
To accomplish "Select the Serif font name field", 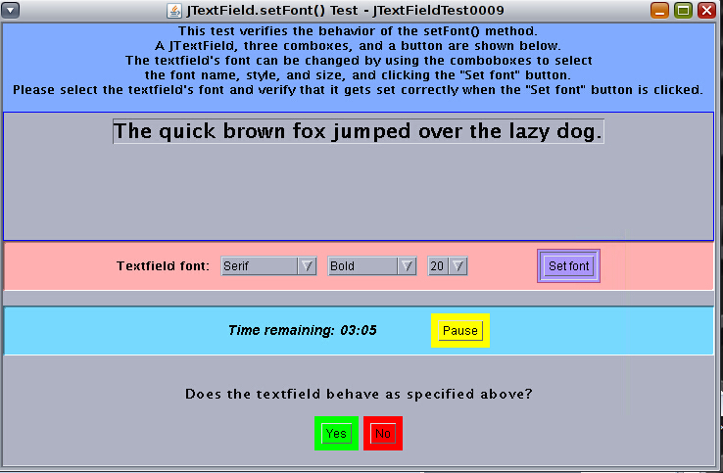I will (258, 266).
